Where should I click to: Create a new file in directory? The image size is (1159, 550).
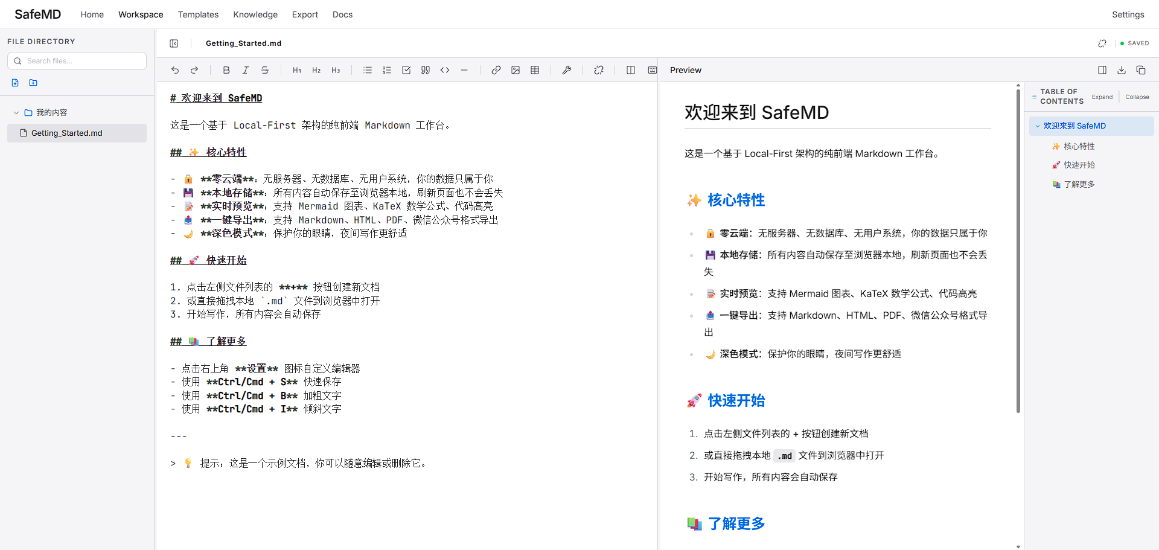[15, 83]
